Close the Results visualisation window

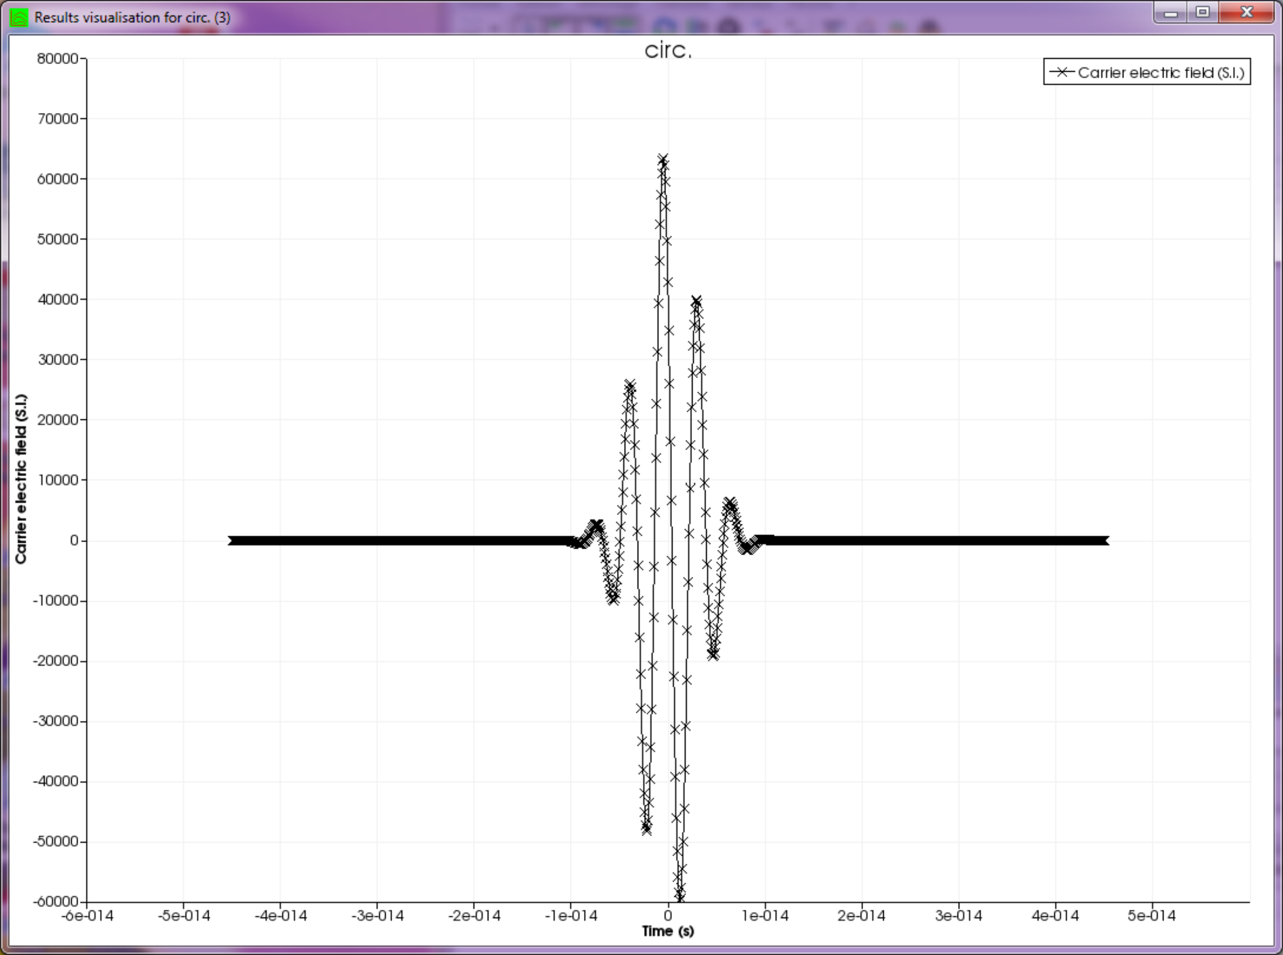click(1247, 12)
